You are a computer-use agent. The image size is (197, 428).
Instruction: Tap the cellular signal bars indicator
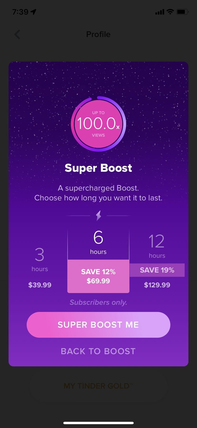pos(159,12)
